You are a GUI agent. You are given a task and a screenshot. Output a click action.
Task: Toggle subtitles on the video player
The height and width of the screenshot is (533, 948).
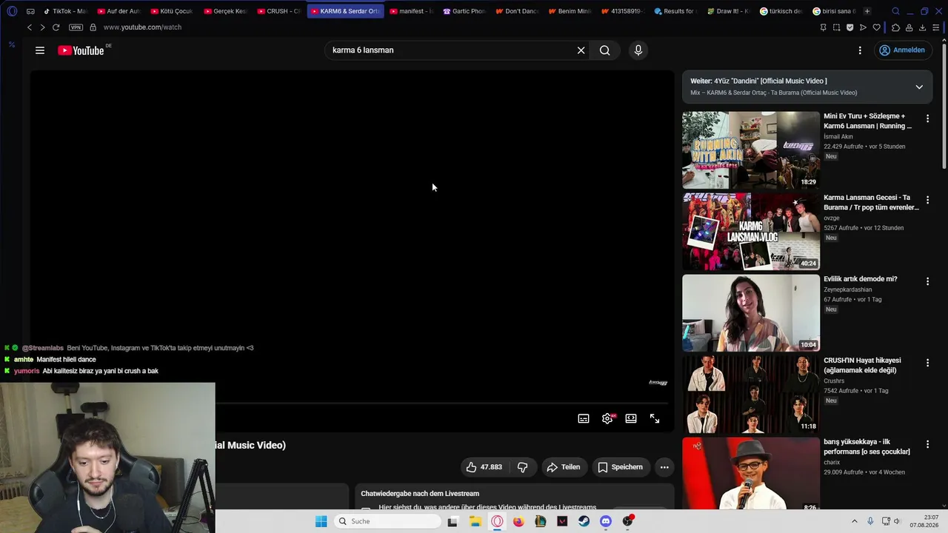(584, 419)
